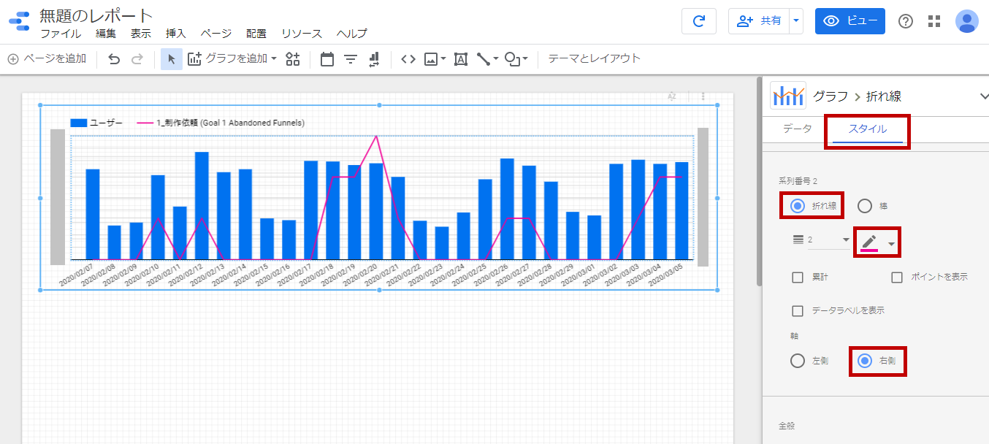Screen dimensions: 989x444
Task: Switch to the スタイル tab
Action: tap(868, 129)
